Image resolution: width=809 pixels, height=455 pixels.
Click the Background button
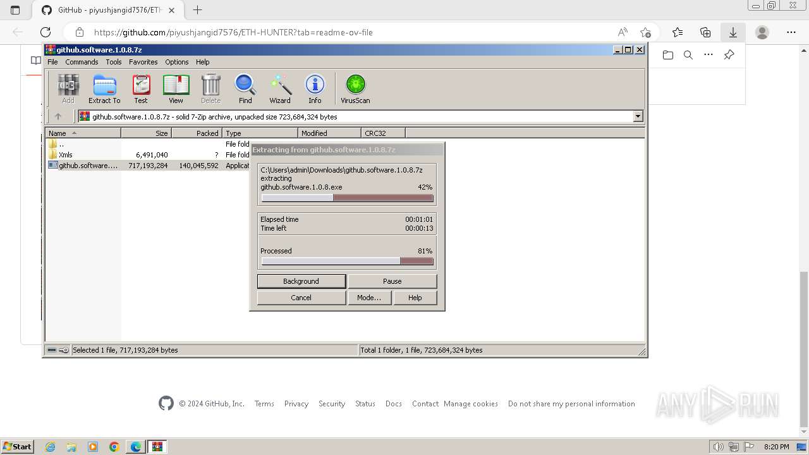[x=301, y=281]
